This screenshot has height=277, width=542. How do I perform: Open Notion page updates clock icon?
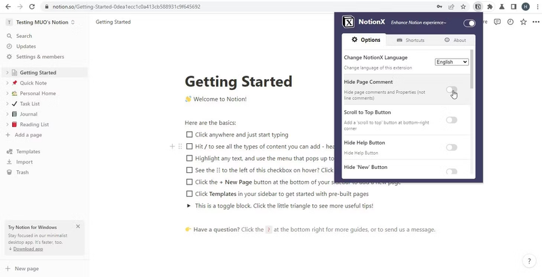(510, 22)
